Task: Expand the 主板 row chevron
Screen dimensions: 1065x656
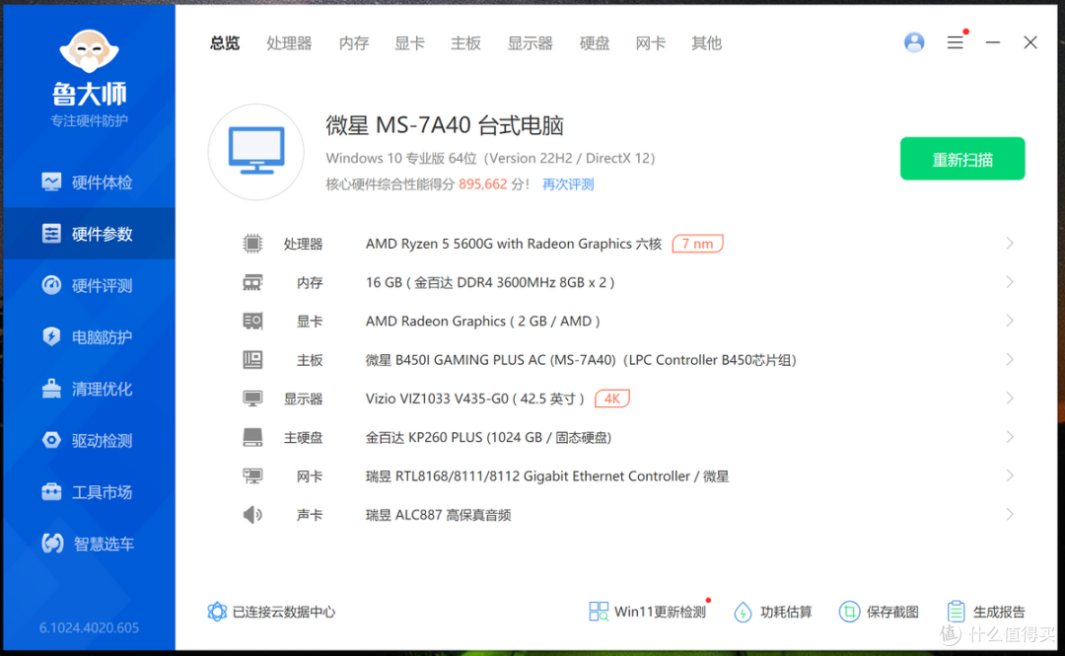Action: coord(1010,360)
